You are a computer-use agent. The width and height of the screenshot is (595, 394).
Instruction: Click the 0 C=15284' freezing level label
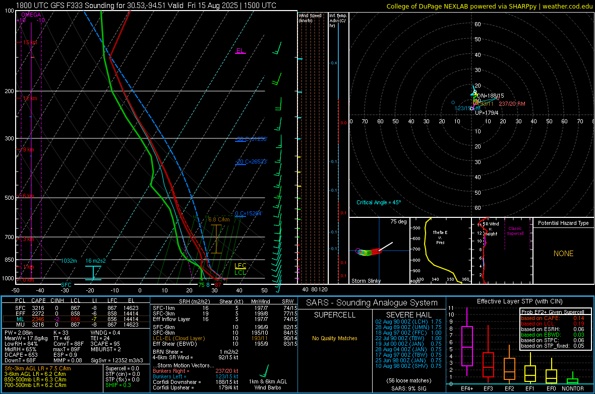[x=249, y=214]
